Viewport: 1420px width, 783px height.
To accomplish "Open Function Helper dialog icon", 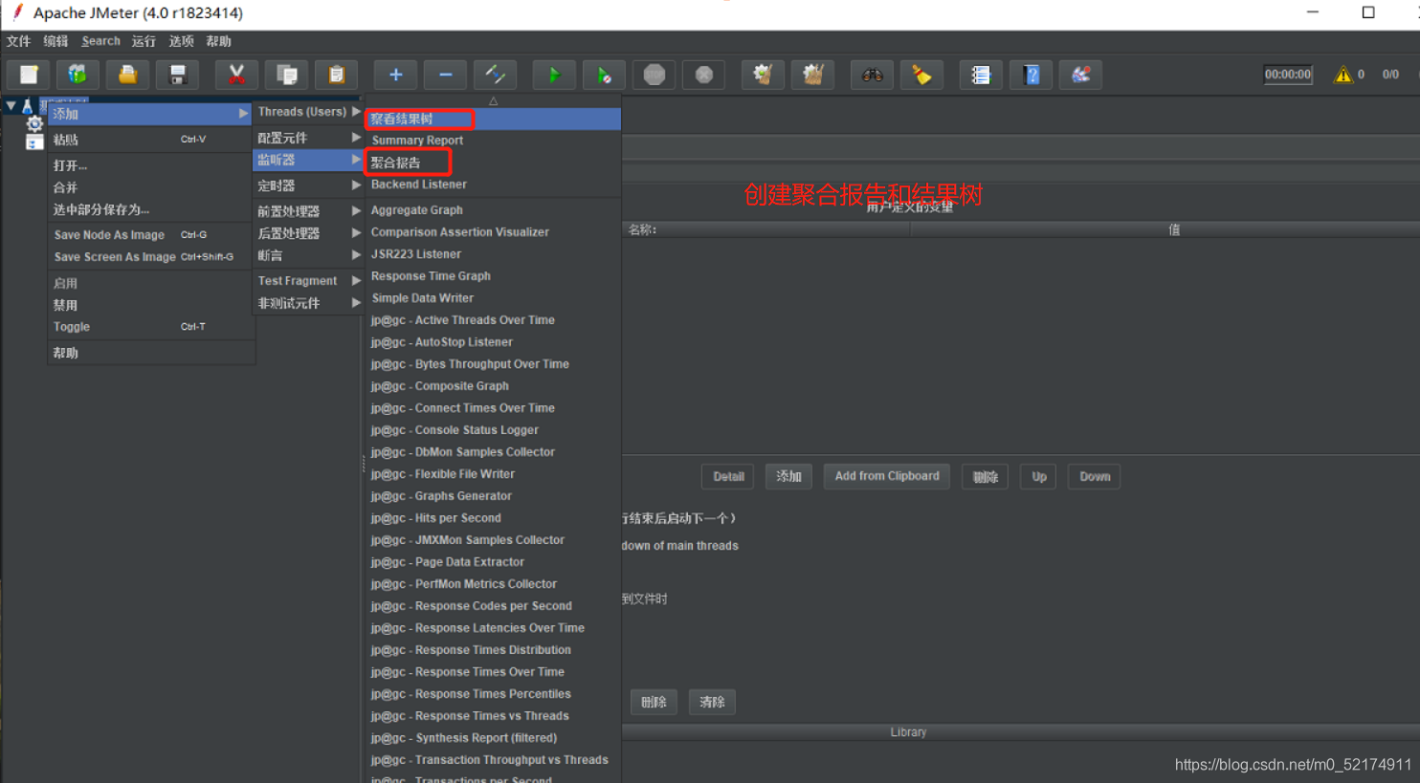I will point(981,75).
